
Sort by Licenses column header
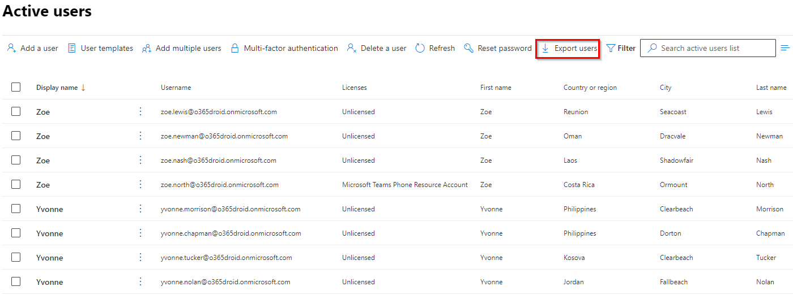point(354,88)
